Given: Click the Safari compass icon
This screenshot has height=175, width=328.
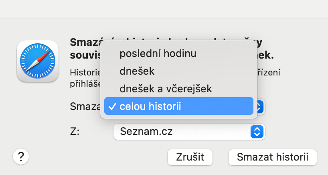Looking at the screenshot, I should click(38, 61).
